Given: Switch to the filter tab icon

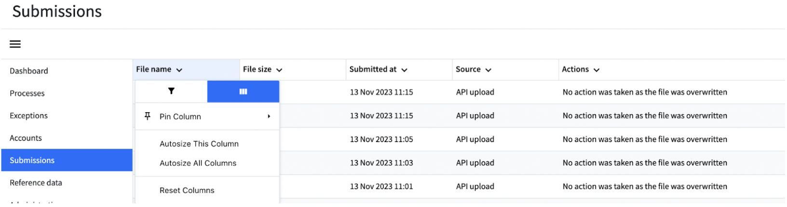Looking at the screenshot, I should point(171,91).
